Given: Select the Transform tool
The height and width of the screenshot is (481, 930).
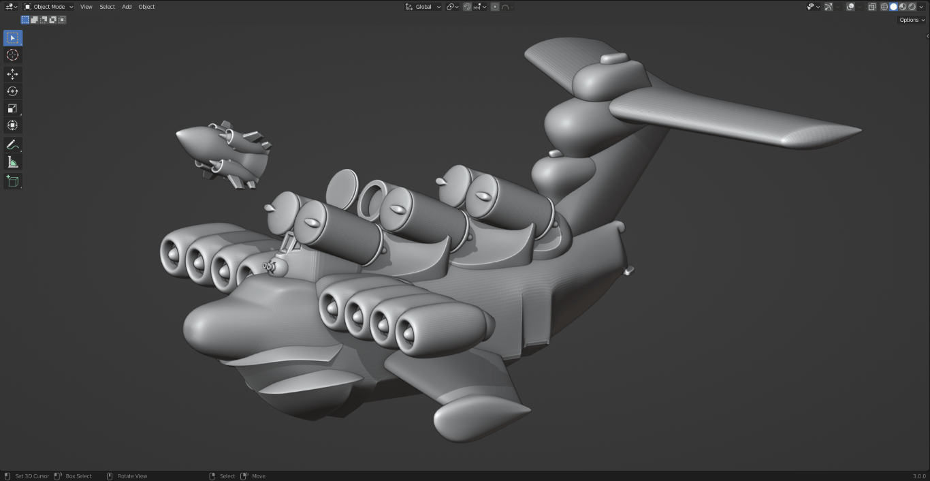Looking at the screenshot, I should click(x=12, y=125).
